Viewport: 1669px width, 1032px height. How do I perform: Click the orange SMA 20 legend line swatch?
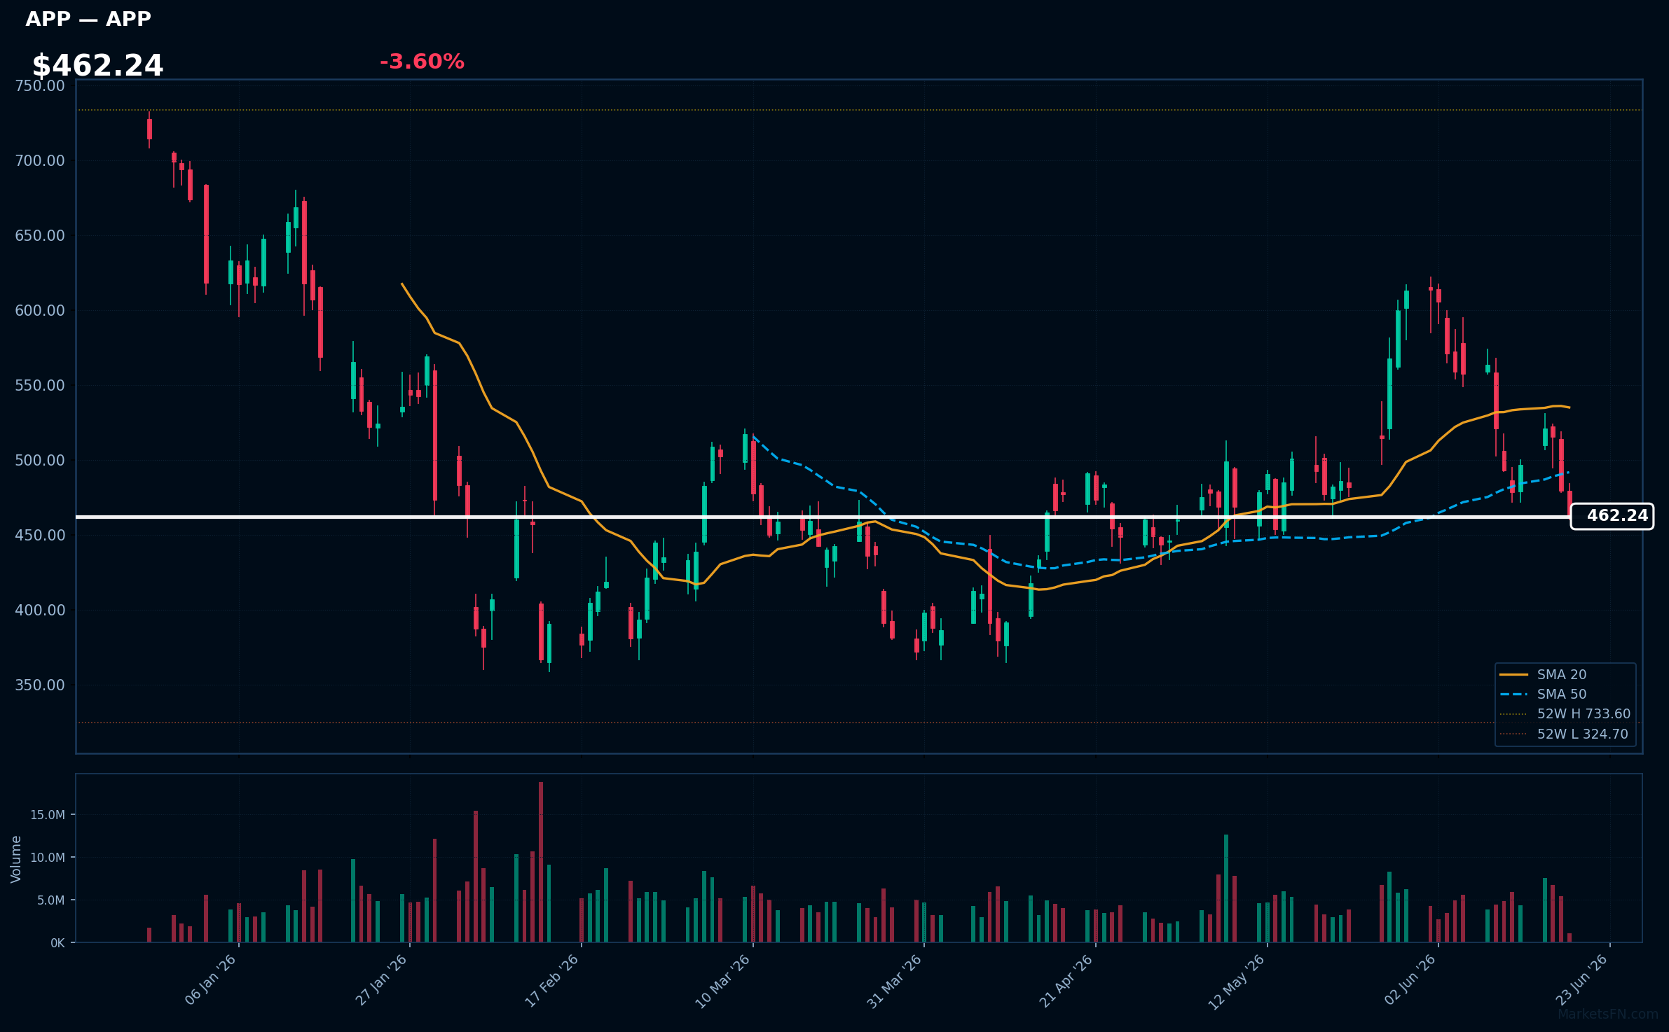[x=1513, y=674]
